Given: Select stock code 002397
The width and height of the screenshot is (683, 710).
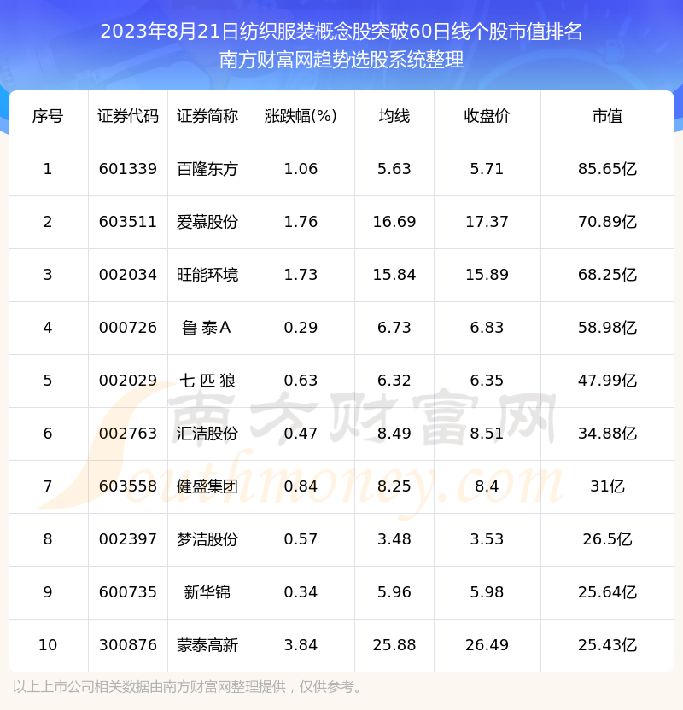Looking at the screenshot, I should 128,539.
